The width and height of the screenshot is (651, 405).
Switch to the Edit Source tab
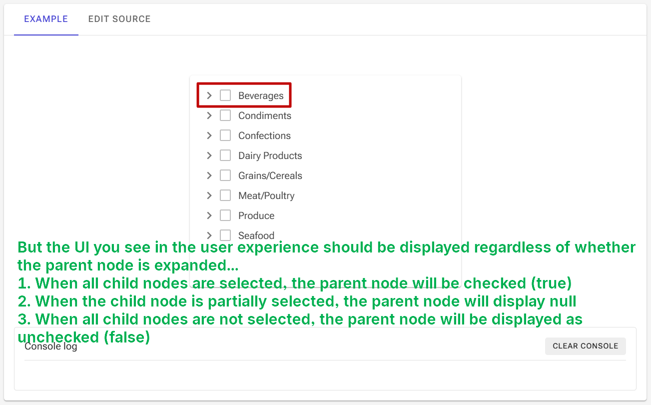(x=119, y=19)
